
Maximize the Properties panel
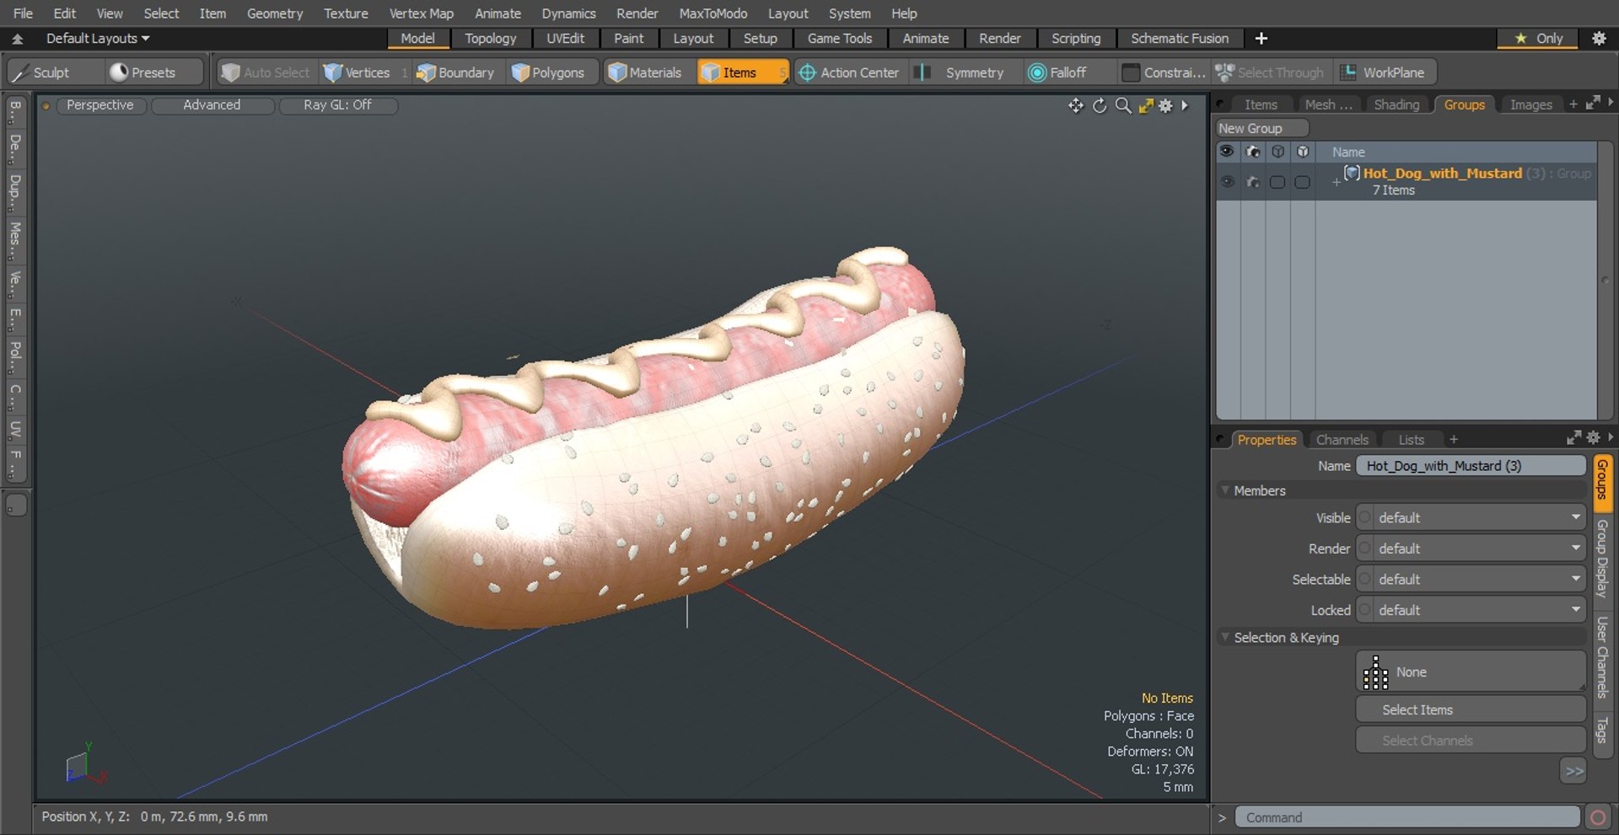(1573, 437)
